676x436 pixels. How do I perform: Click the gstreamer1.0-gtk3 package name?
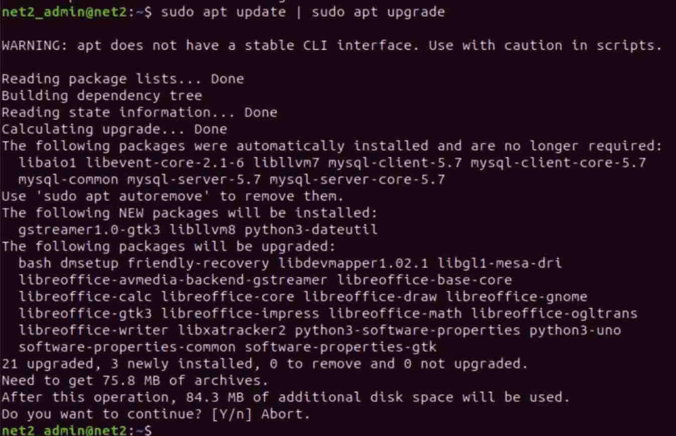click(89, 230)
